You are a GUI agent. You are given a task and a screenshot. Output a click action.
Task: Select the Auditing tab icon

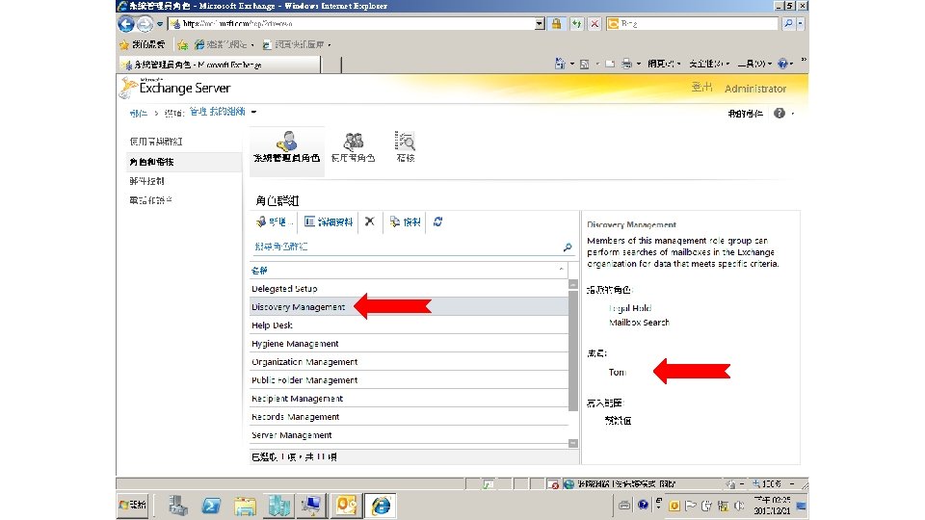406,147
